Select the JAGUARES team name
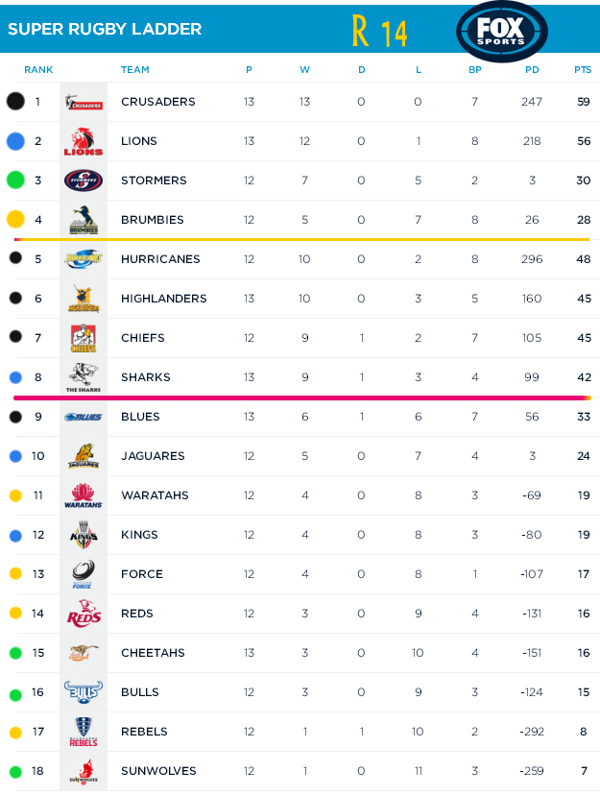 pyautogui.click(x=153, y=456)
